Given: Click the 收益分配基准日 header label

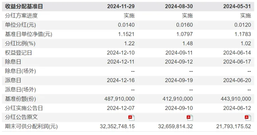Looking at the screenshot, I should (24, 6).
